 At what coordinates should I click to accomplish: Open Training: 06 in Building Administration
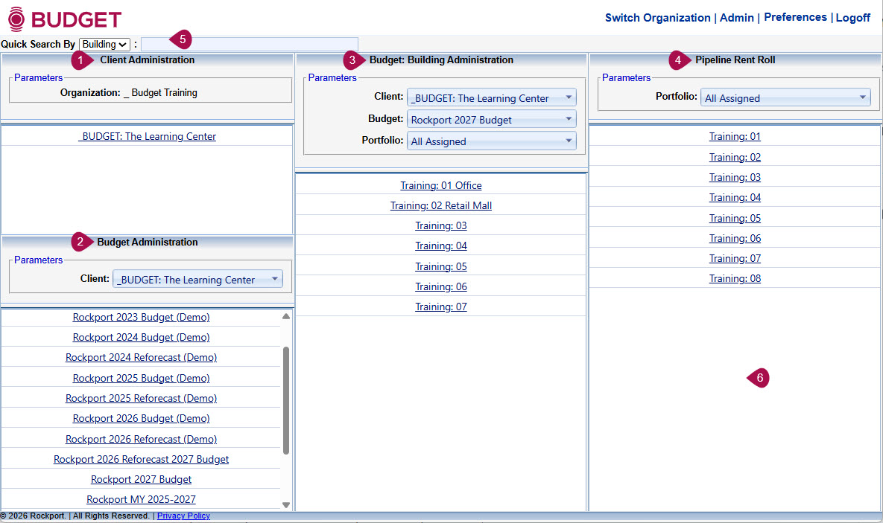coord(441,286)
